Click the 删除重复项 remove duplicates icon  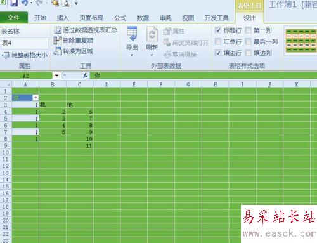pyautogui.click(x=58, y=41)
